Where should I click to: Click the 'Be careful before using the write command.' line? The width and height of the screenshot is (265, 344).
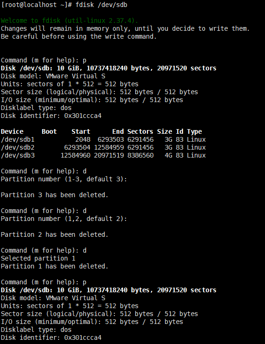click(79, 36)
